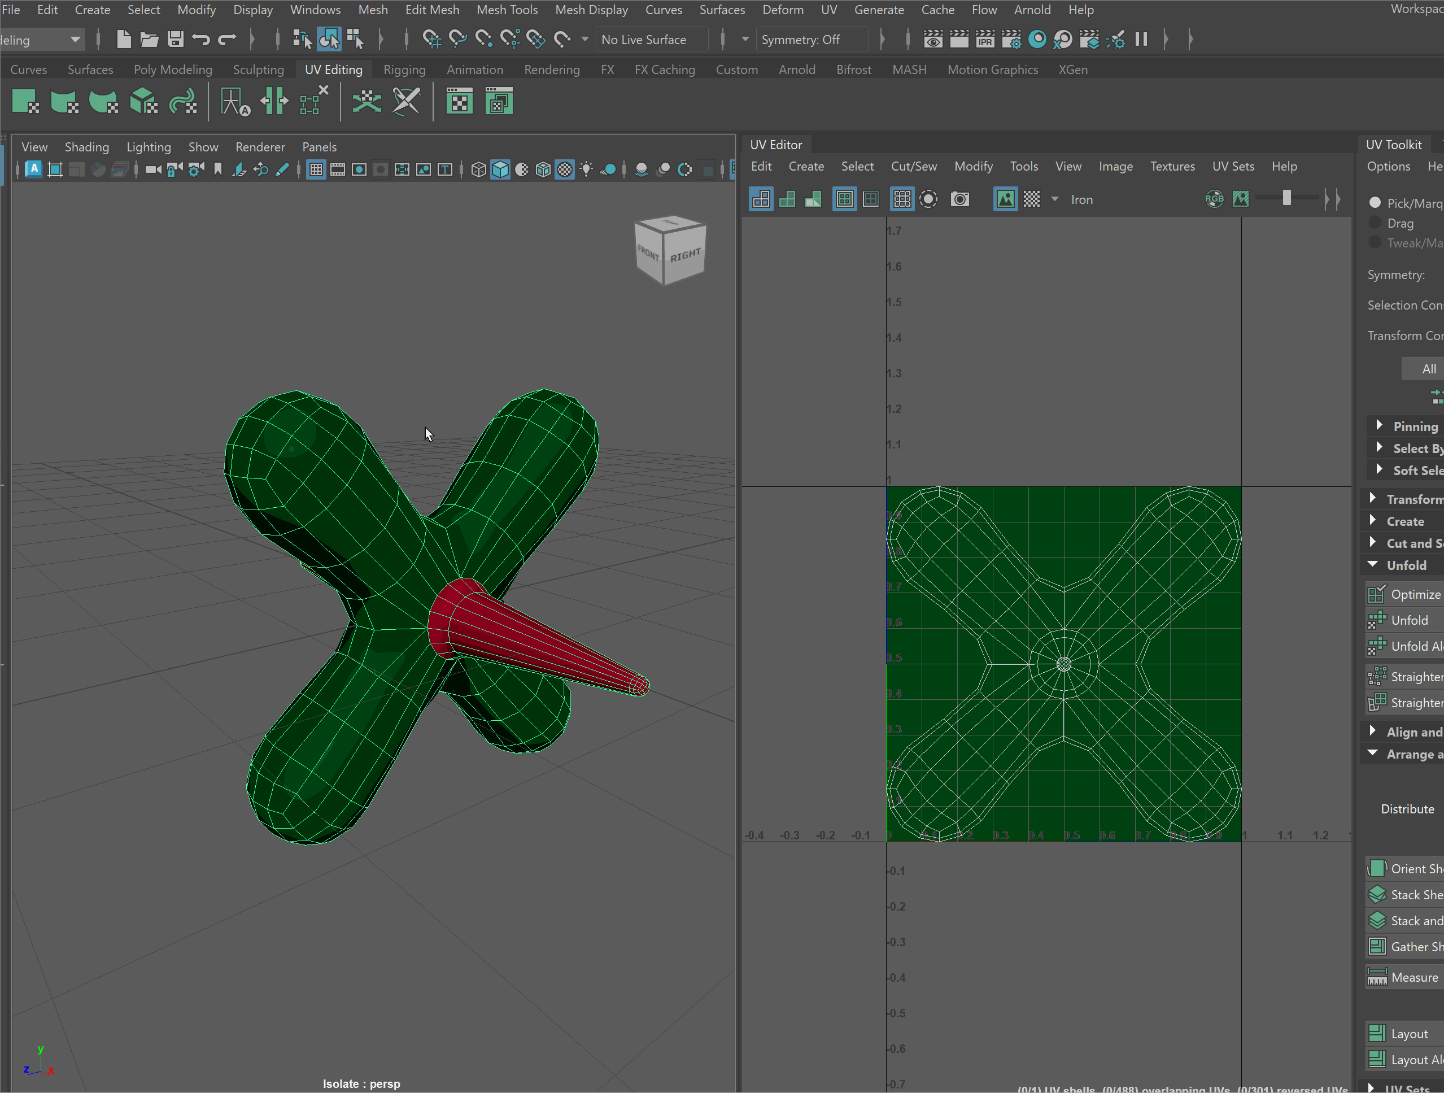Click the viewport wireframe on shaded icon
The width and height of the screenshot is (1444, 1093).
tap(543, 170)
